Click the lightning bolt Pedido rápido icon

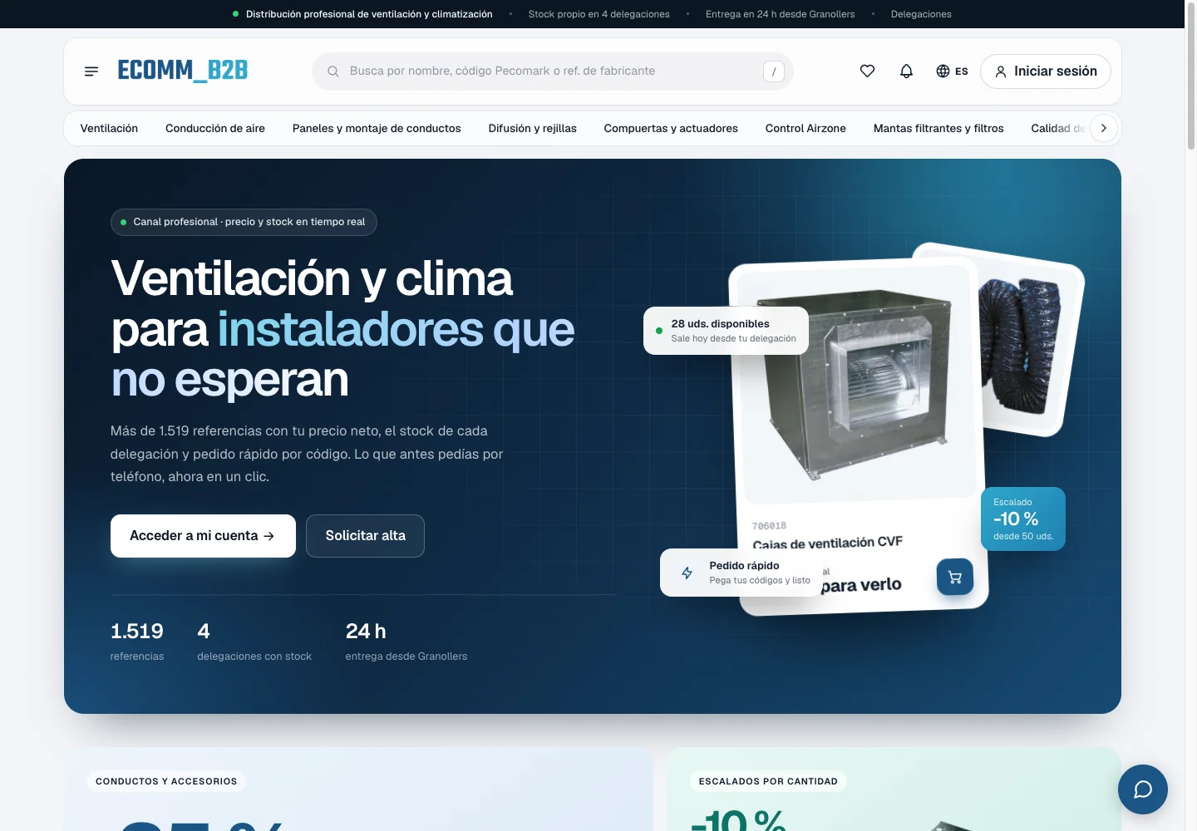pyautogui.click(x=687, y=573)
